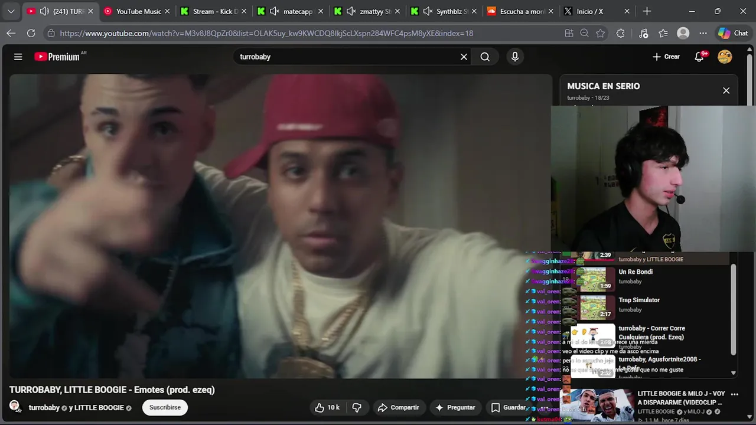
Task: Close the Inicio / X tab
Action: click(627, 11)
